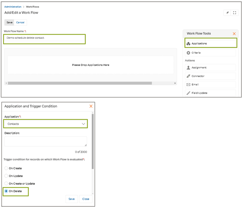The height and width of the screenshot is (207, 242).
Task: Open the Application dropdown showing Contacts
Action: (x=45, y=124)
